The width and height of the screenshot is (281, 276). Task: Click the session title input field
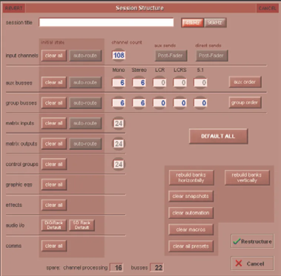106,22
